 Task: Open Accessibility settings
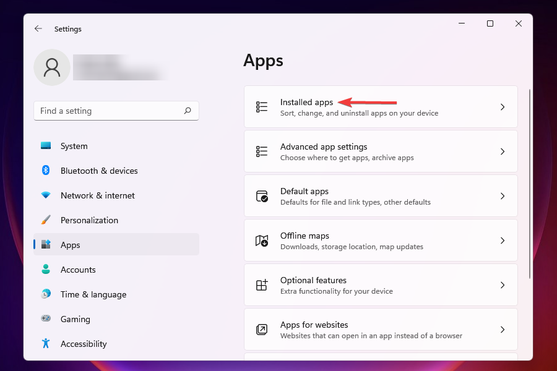click(116, 344)
